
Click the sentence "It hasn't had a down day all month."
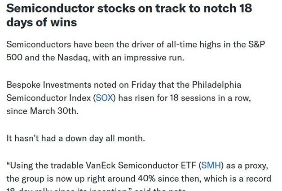(75, 138)
